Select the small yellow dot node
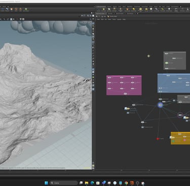 tap(148, 56)
